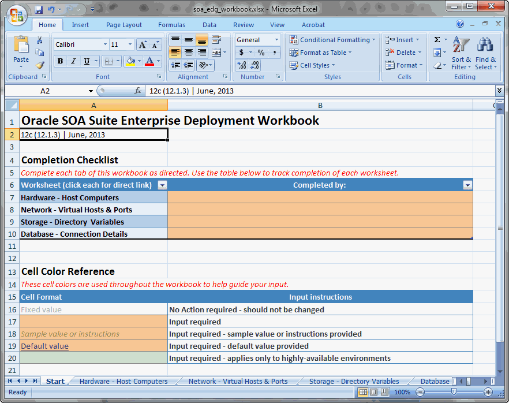This screenshot has height=403, width=509.
Task: Switch to Storage - Directory Variables sheet tab
Action: [x=354, y=381]
